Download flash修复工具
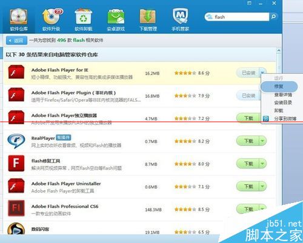Screen dimensions: 303x243 248,164
